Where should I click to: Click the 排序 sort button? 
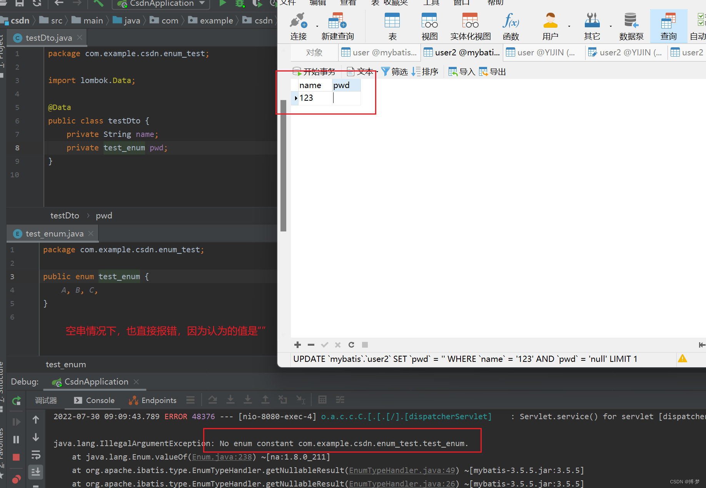pyautogui.click(x=425, y=72)
